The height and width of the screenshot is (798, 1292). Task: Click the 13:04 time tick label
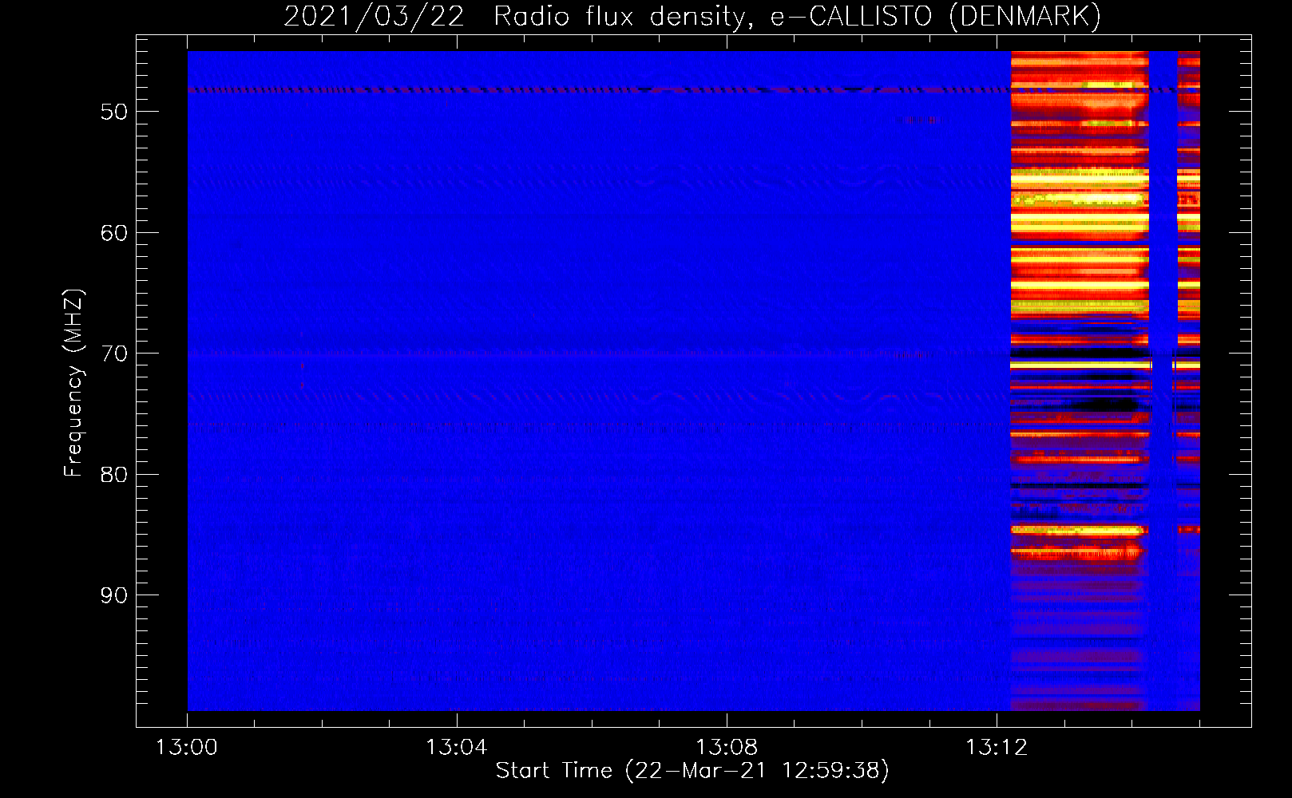pos(457,748)
